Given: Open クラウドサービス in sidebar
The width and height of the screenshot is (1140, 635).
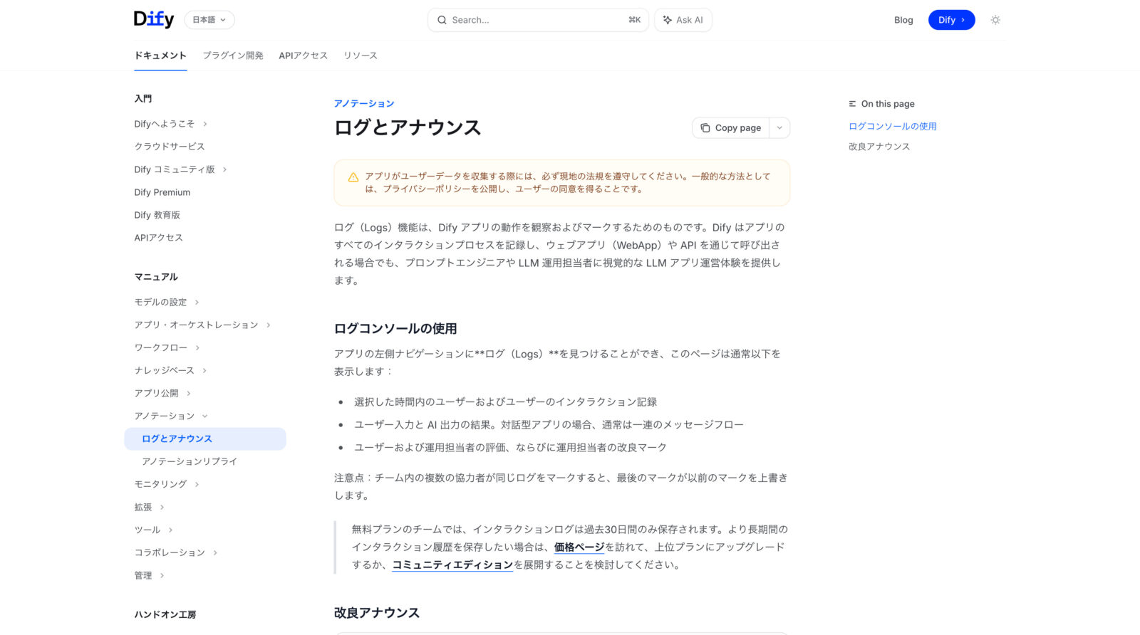Looking at the screenshot, I should tap(170, 147).
